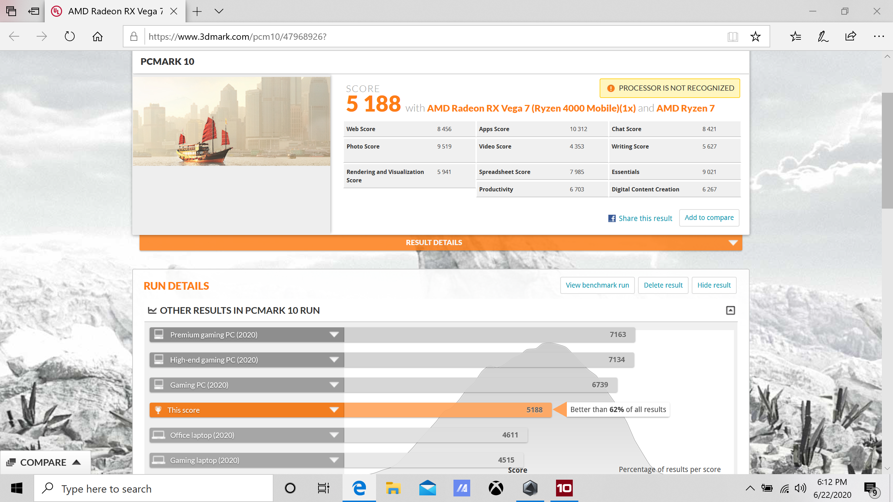Click the Digital Content Creation row
Viewport: 893px width, 502px height.
675,189
